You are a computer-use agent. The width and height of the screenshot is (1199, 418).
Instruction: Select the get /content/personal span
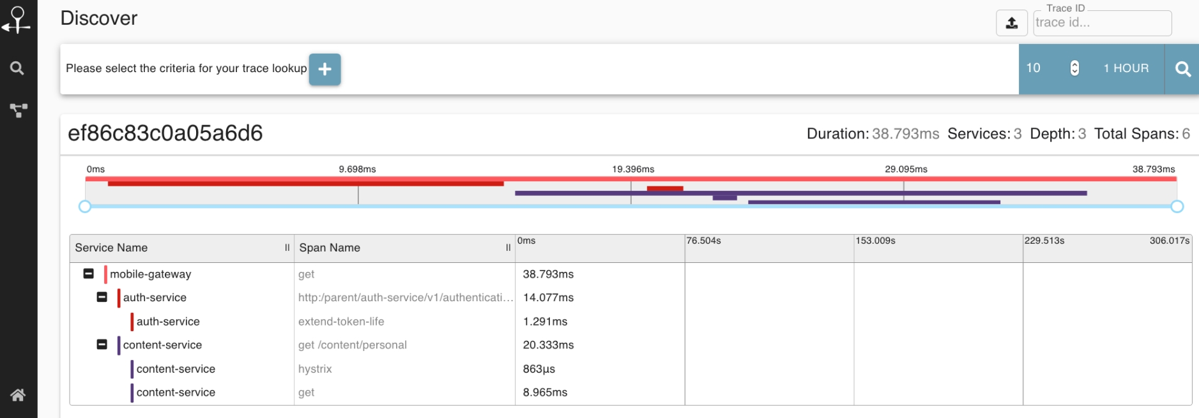[352, 345]
